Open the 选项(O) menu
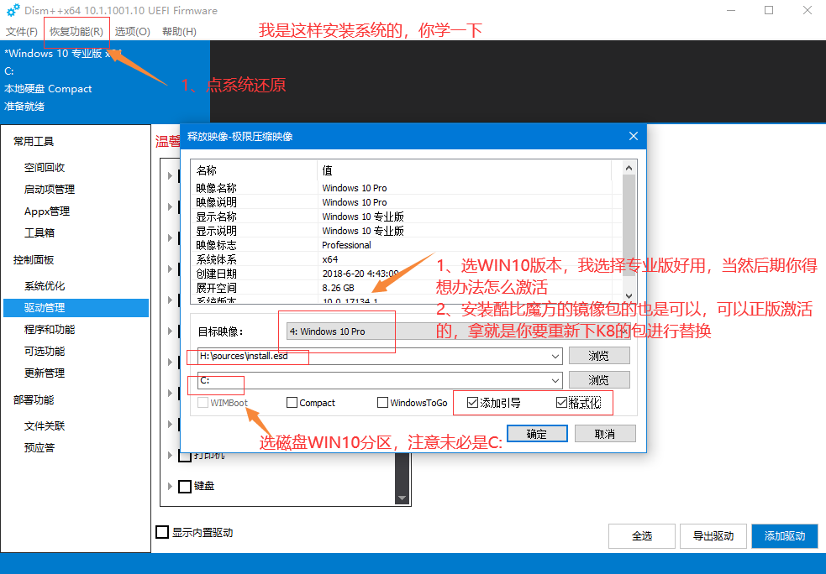The image size is (826, 574). pyautogui.click(x=132, y=32)
